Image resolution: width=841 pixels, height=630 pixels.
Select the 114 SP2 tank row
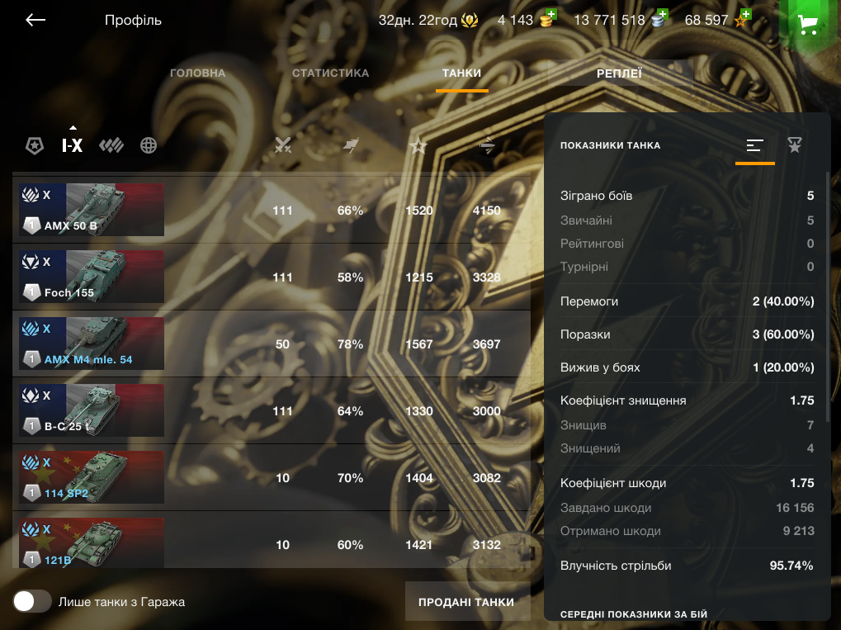point(272,477)
